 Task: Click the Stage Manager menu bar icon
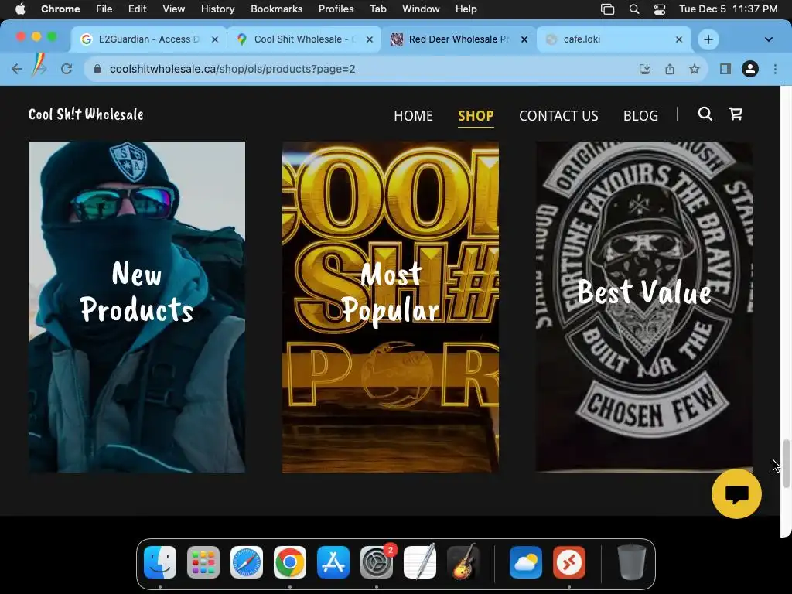608,9
